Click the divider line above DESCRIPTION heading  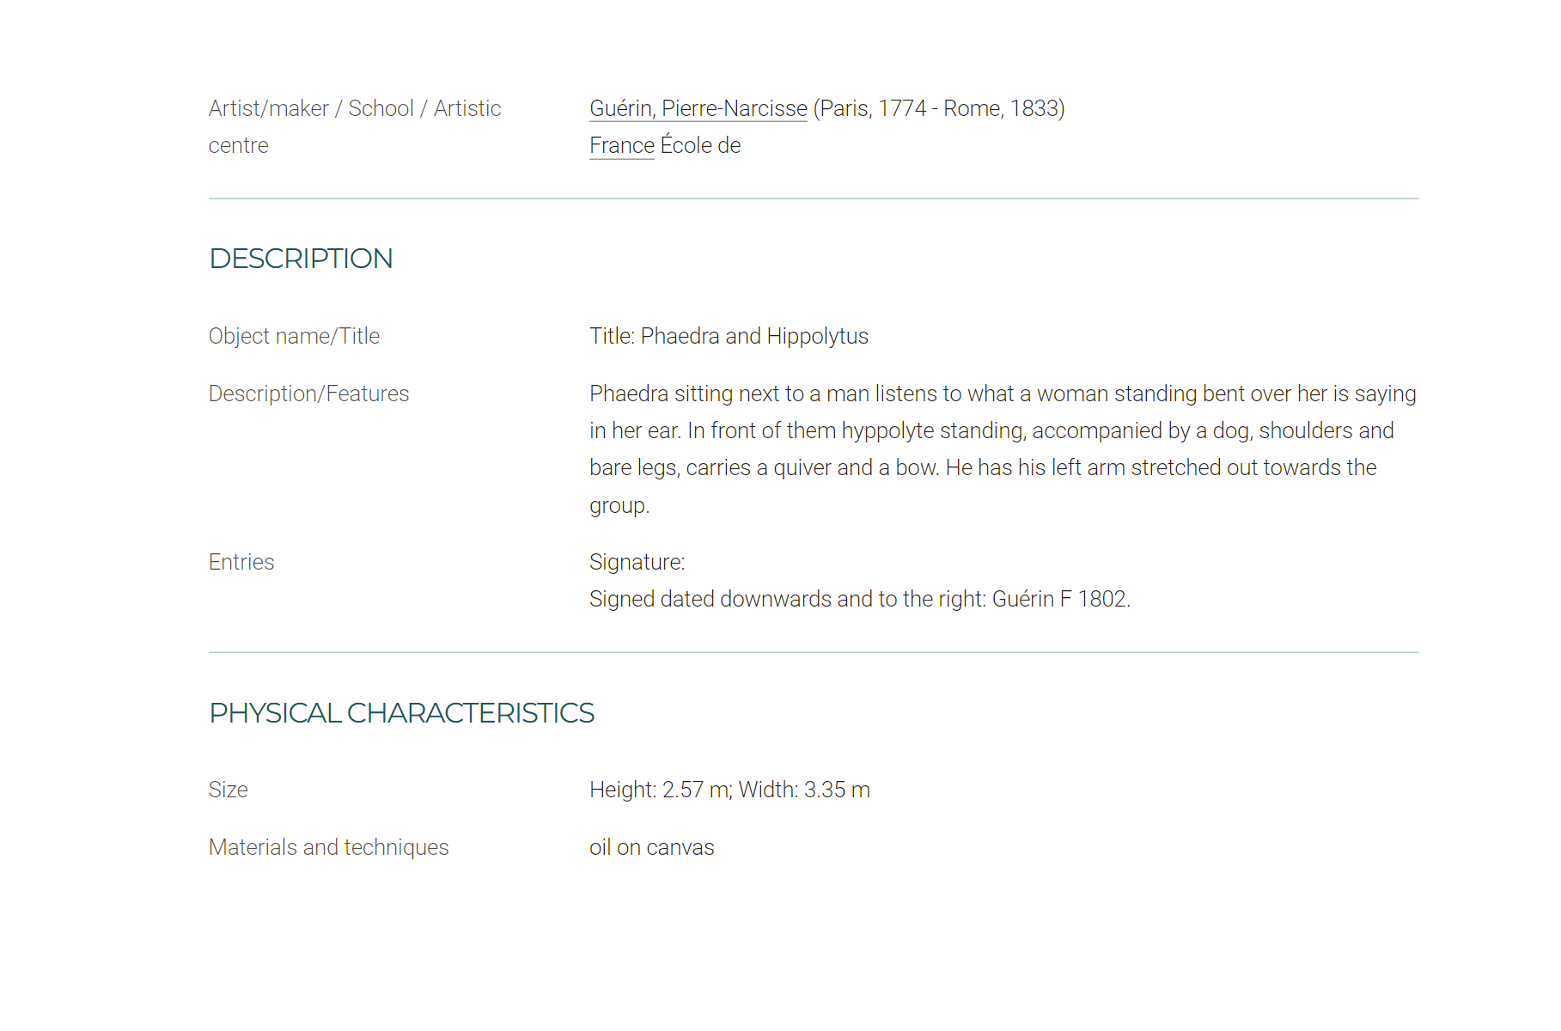click(814, 199)
